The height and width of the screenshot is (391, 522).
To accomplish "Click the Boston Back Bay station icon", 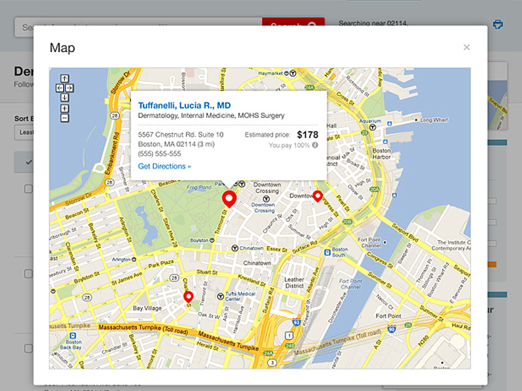I will point(73,336).
